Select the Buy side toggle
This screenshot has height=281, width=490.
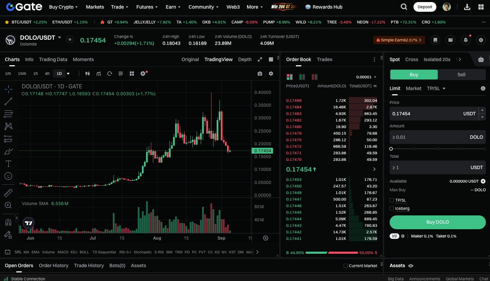coord(414,75)
